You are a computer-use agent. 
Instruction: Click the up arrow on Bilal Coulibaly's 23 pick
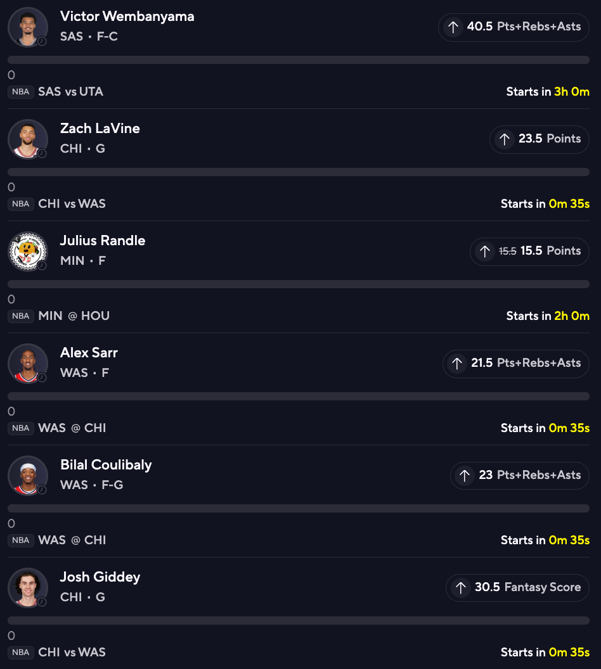pos(464,476)
